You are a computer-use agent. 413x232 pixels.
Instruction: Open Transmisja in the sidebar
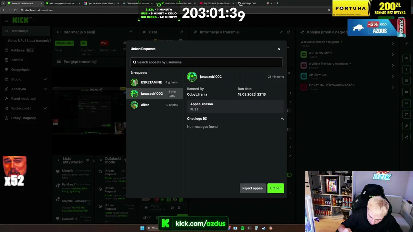click(25, 31)
